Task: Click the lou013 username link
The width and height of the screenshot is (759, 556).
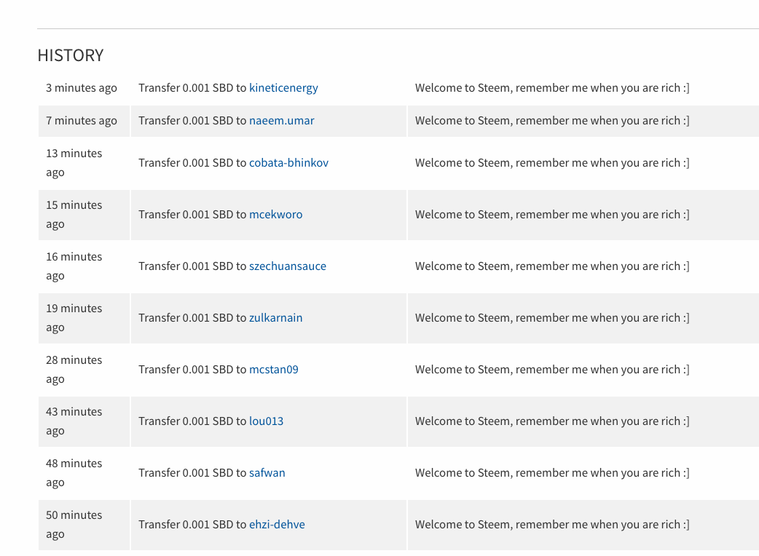Action: point(266,421)
